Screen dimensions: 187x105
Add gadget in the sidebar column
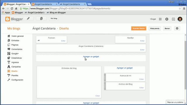[125, 68]
